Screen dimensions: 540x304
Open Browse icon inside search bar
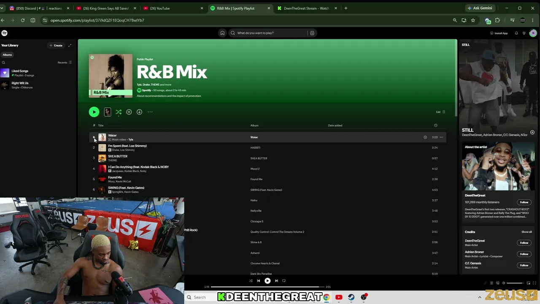pyautogui.click(x=312, y=33)
